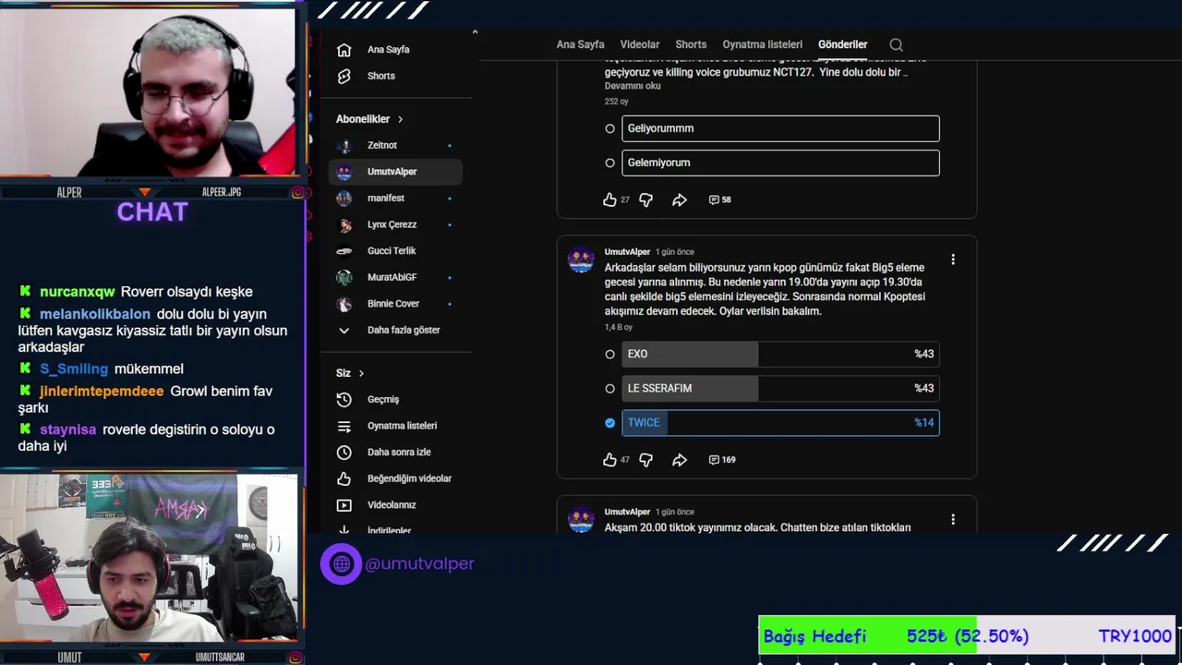Open Oynatma listeleri playlist icon in sidebar
The height and width of the screenshot is (665, 1182).
pos(344,426)
